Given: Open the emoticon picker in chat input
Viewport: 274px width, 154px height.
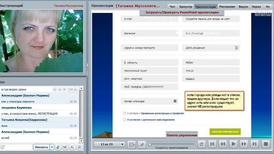Looking at the screenshot, I should click(2, 147).
